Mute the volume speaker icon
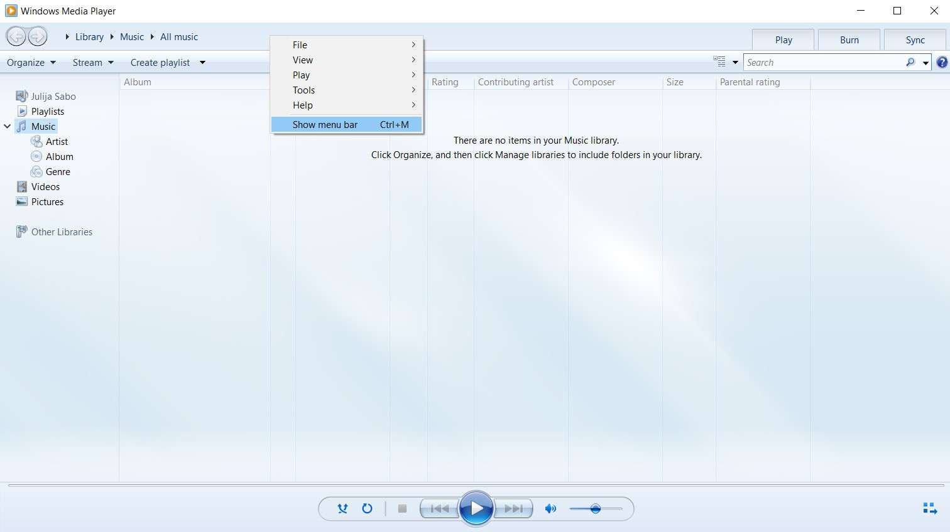Image resolution: width=950 pixels, height=532 pixels. 550,509
